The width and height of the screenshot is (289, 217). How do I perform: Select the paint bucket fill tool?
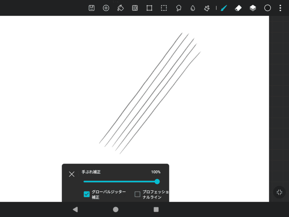pyautogui.click(x=121, y=8)
